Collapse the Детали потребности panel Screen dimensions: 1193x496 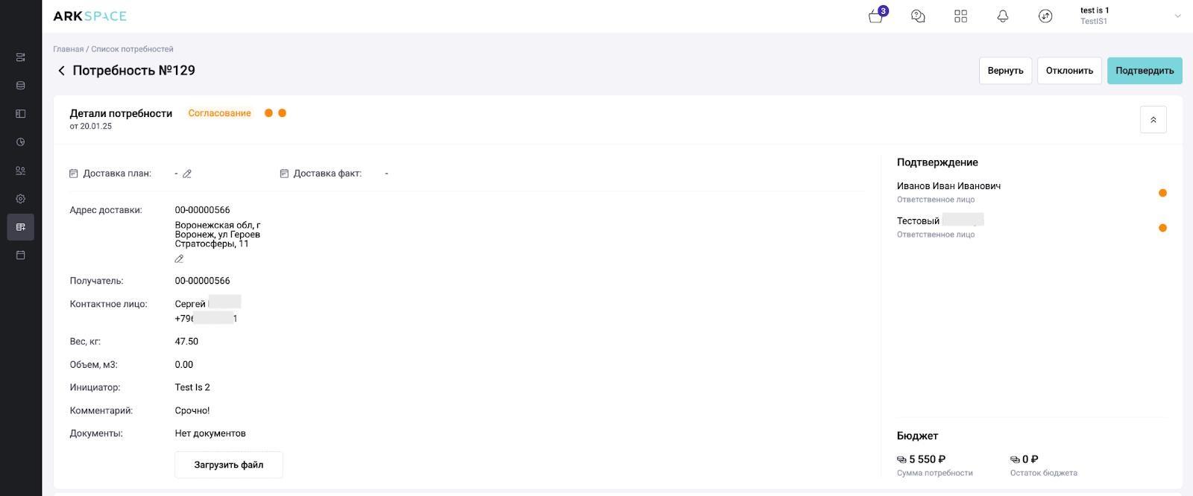coord(1153,120)
